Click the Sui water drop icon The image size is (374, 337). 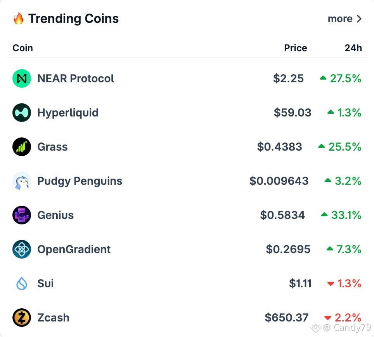click(x=22, y=283)
